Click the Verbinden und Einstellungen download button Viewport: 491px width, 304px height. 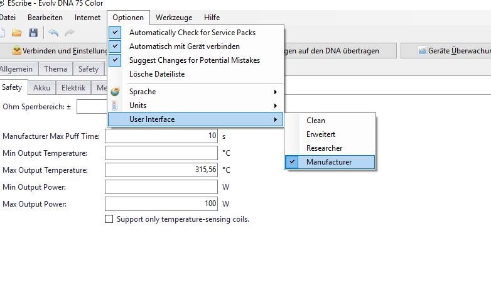[x=57, y=51]
